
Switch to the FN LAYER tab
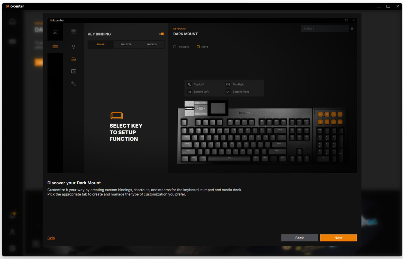(x=126, y=44)
